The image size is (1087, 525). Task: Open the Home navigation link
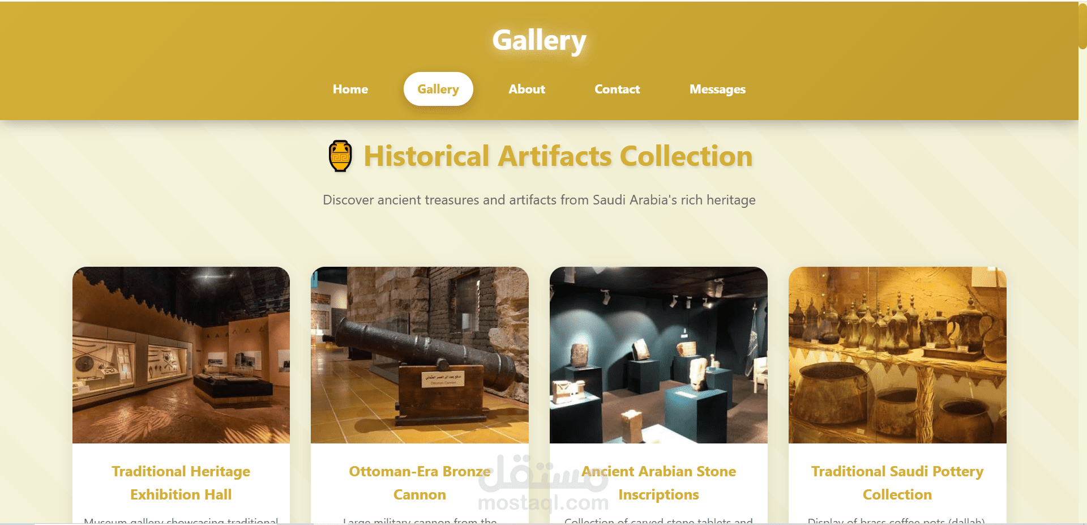coord(350,89)
